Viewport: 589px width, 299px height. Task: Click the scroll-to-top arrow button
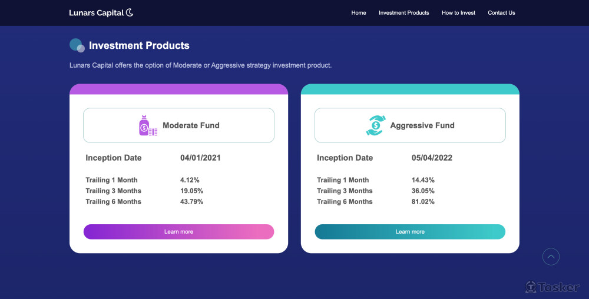pyautogui.click(x=551, y=257)
